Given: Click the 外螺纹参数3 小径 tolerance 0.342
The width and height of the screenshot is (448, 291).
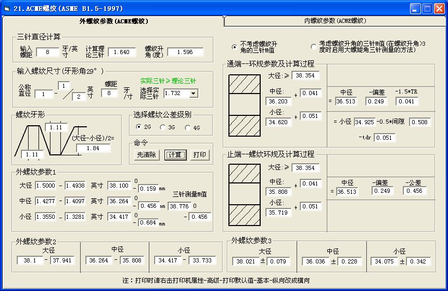Looking at the screenshot, I should pos(418,261).
